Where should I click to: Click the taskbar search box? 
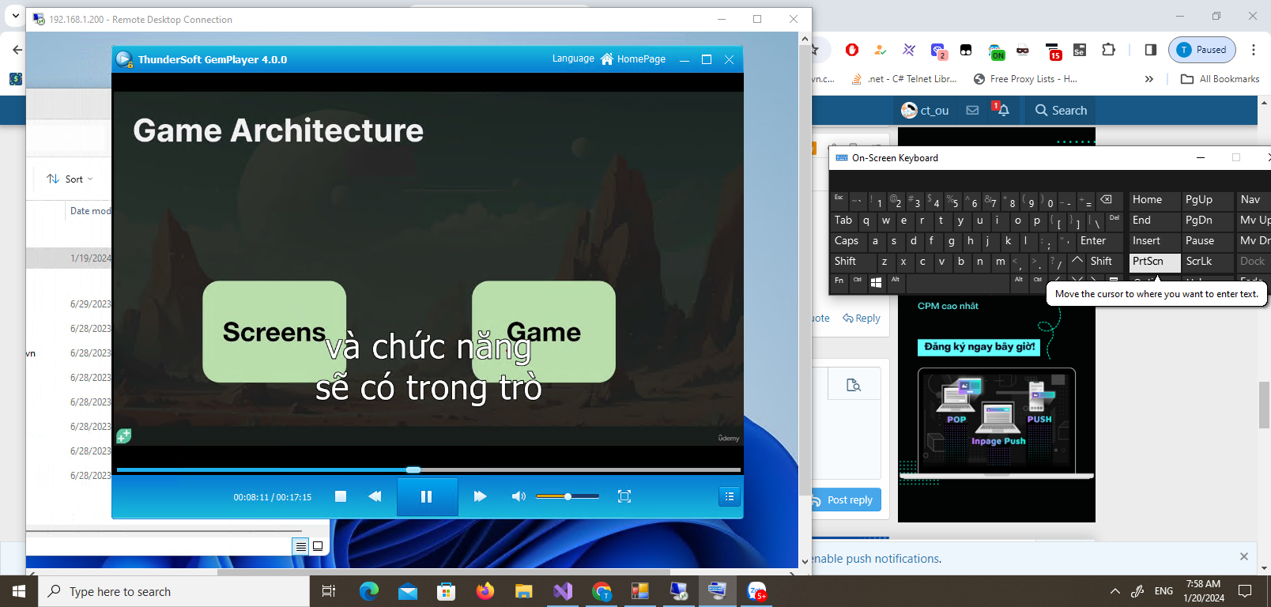pyautogui.click(x=174, y=591)
